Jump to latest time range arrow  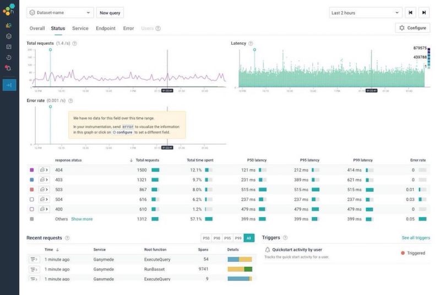[424, 13]
